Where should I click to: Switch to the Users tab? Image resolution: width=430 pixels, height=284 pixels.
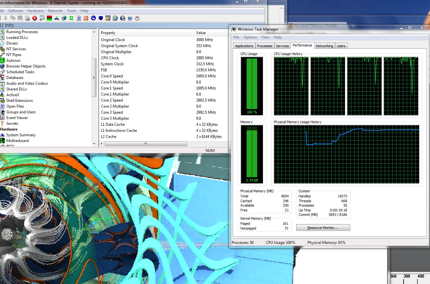341,46
